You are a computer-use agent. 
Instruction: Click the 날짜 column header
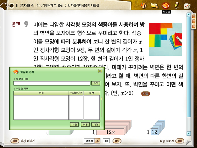pyautogui.click(x=92, y=92)
